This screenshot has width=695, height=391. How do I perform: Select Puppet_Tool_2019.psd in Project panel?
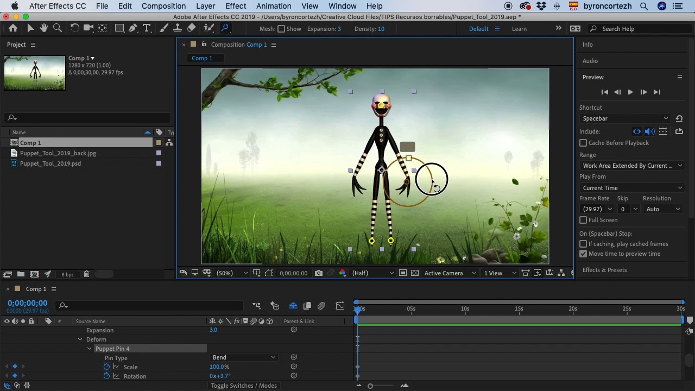[x=50, y=163]
